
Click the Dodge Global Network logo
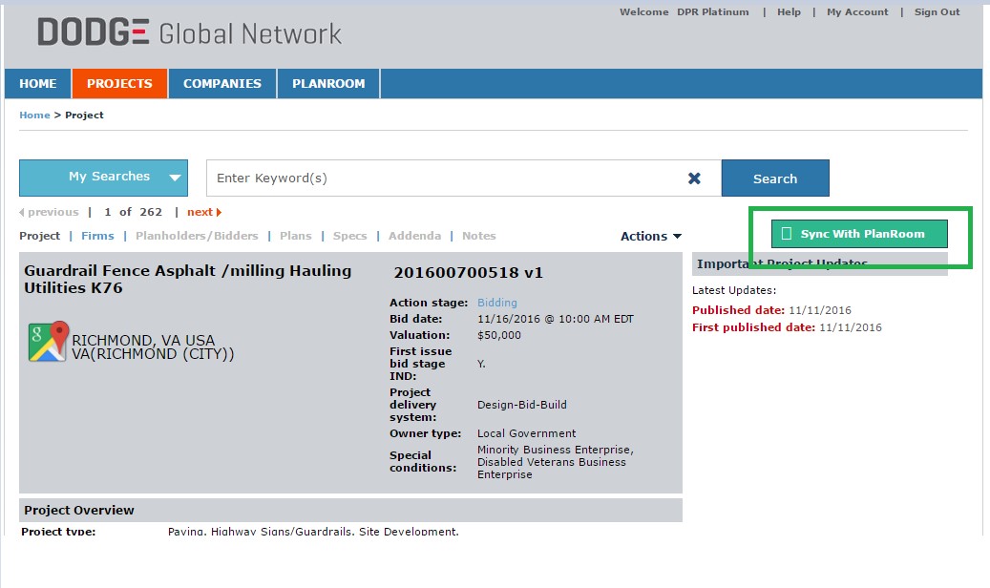pos(189,33)
